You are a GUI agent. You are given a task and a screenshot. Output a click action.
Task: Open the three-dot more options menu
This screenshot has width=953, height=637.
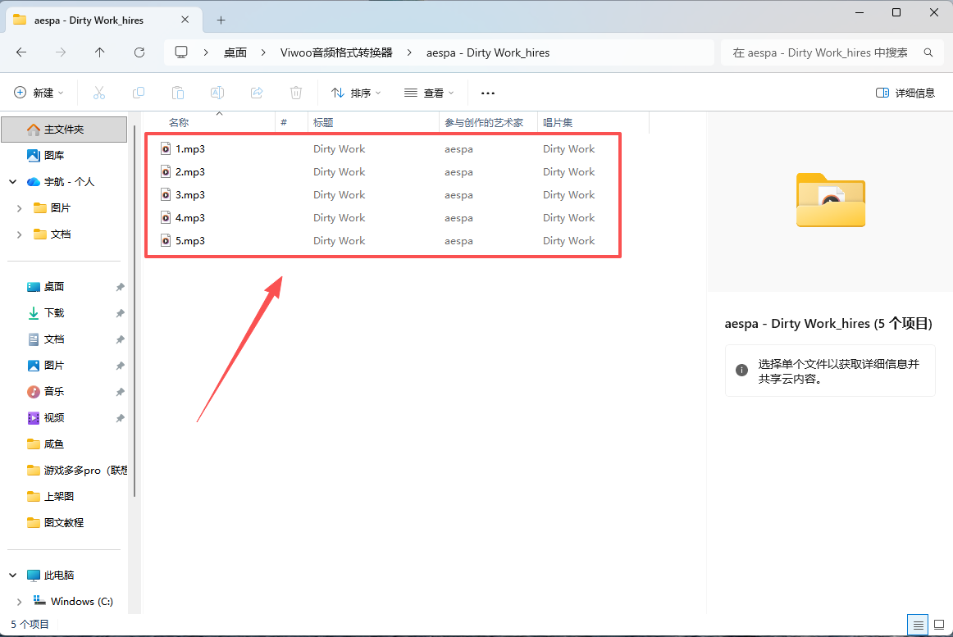click(488, 93)
